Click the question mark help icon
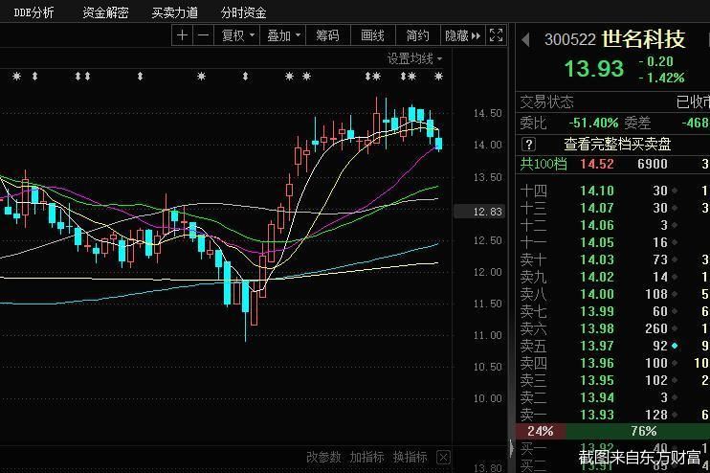The width and height of the screenshot is (710, 473). [529, 144]
